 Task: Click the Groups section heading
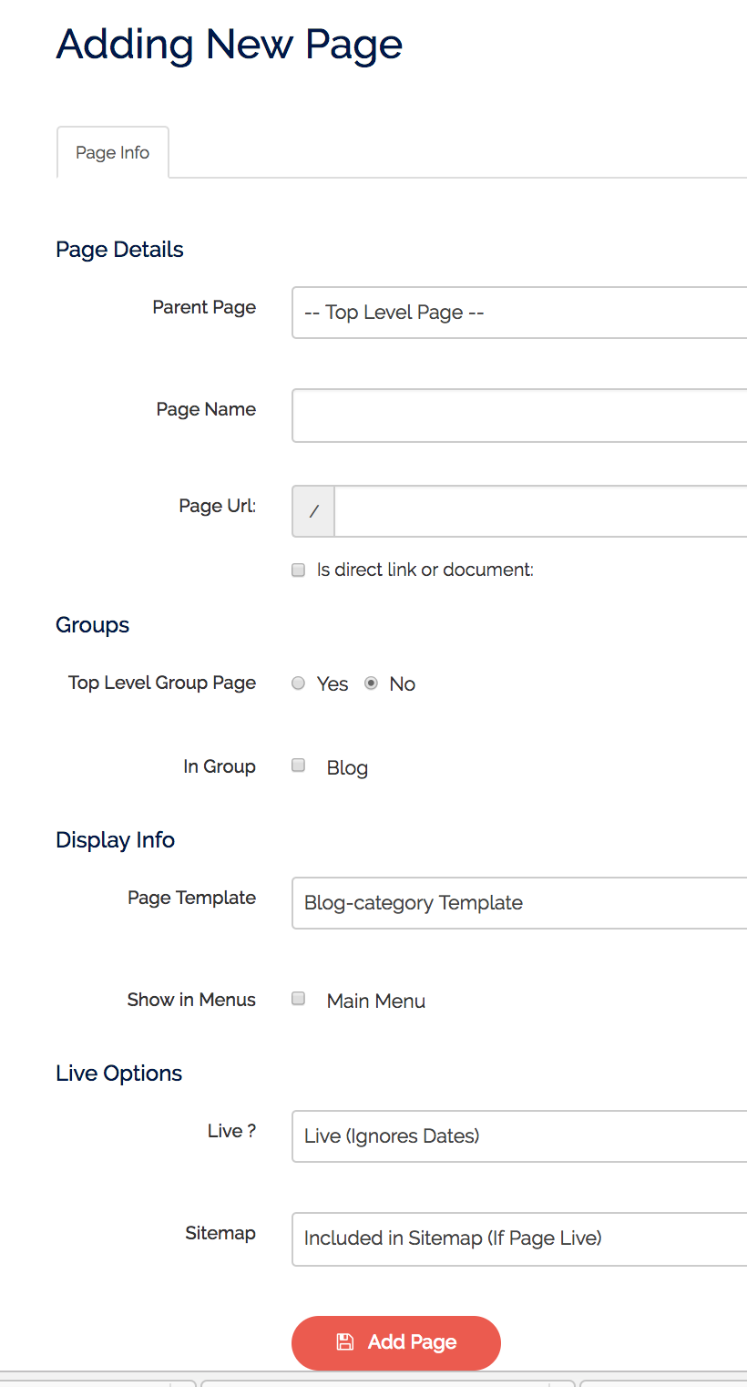92,625
